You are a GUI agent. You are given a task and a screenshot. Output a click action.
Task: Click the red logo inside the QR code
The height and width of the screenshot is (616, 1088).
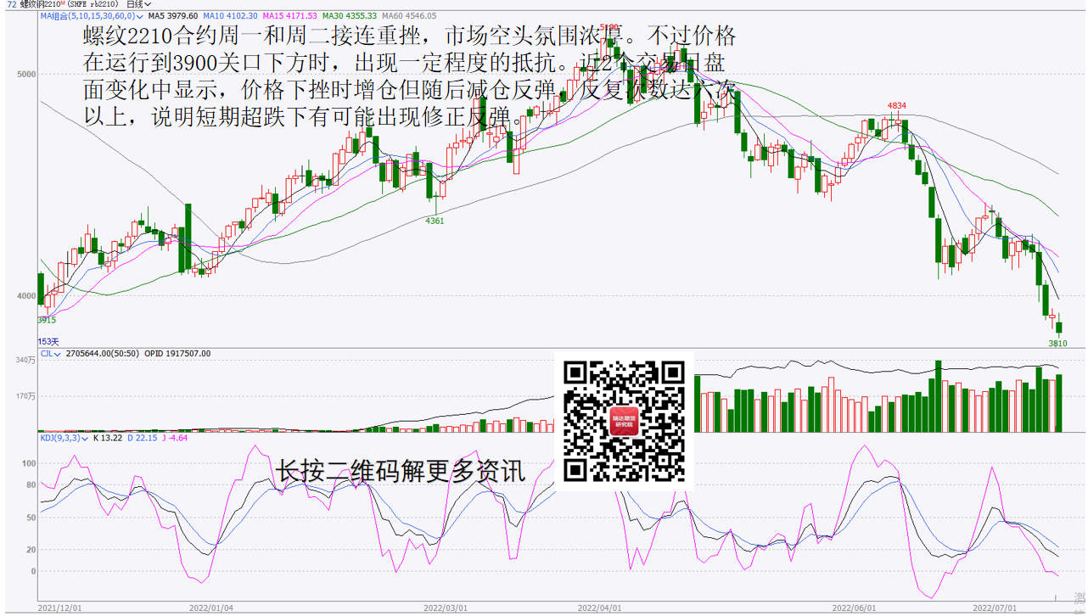(624, 422)
